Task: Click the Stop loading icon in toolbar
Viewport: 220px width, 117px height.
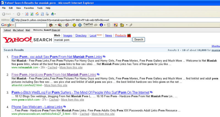Action: pyautogui.click(x=27, y=14)
